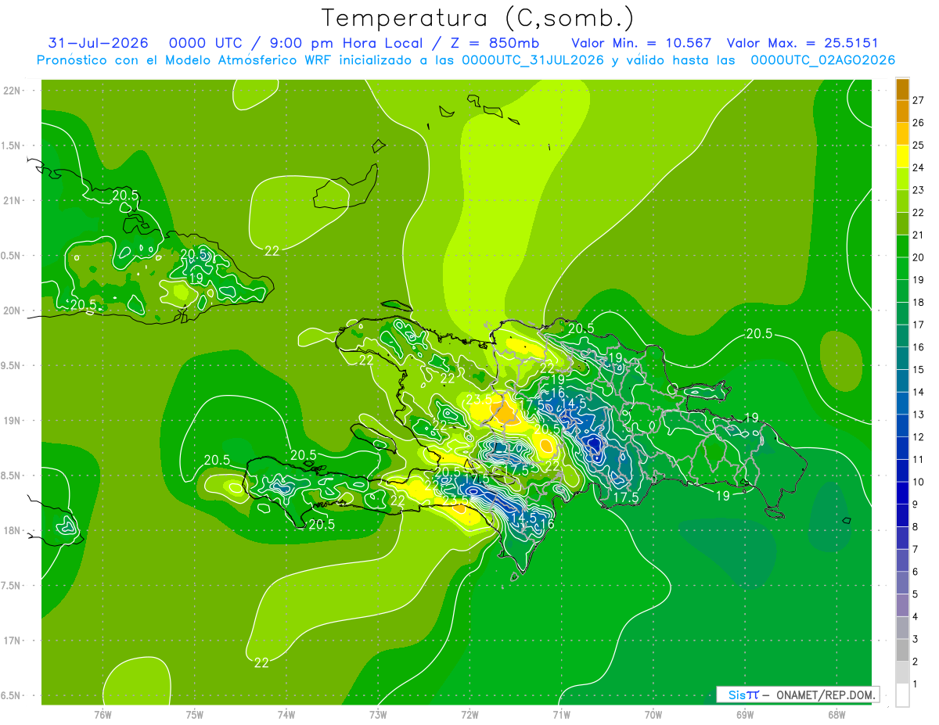Click the 1 value on the color scale
This screenshot has height=725, width=939.
pyautogui.click(x=916, y=684)
